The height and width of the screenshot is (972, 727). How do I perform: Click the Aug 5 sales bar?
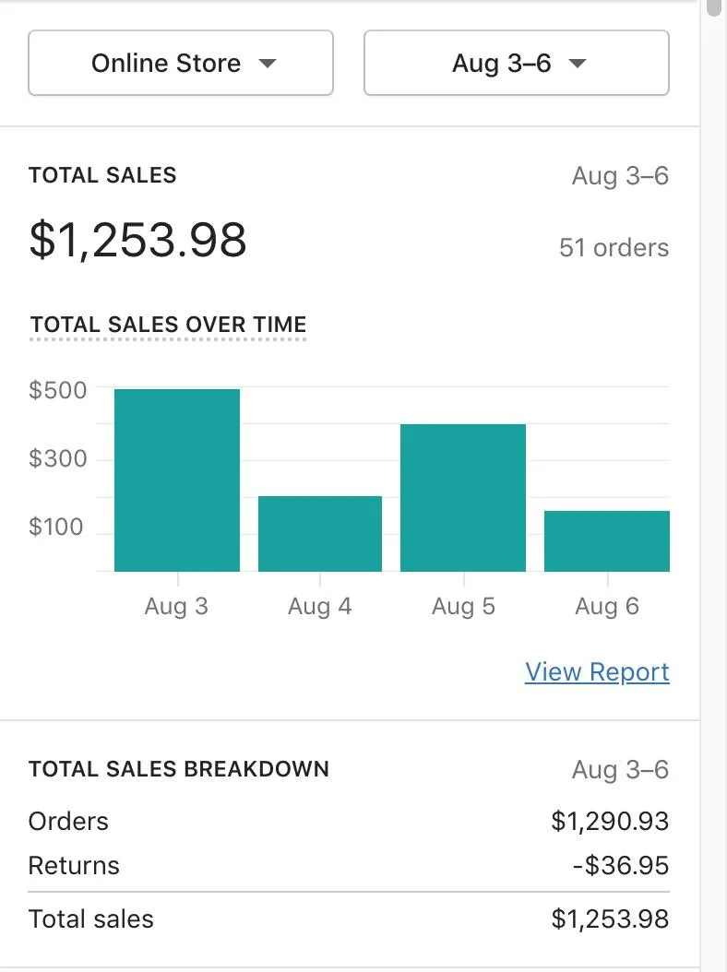point(463,498)
